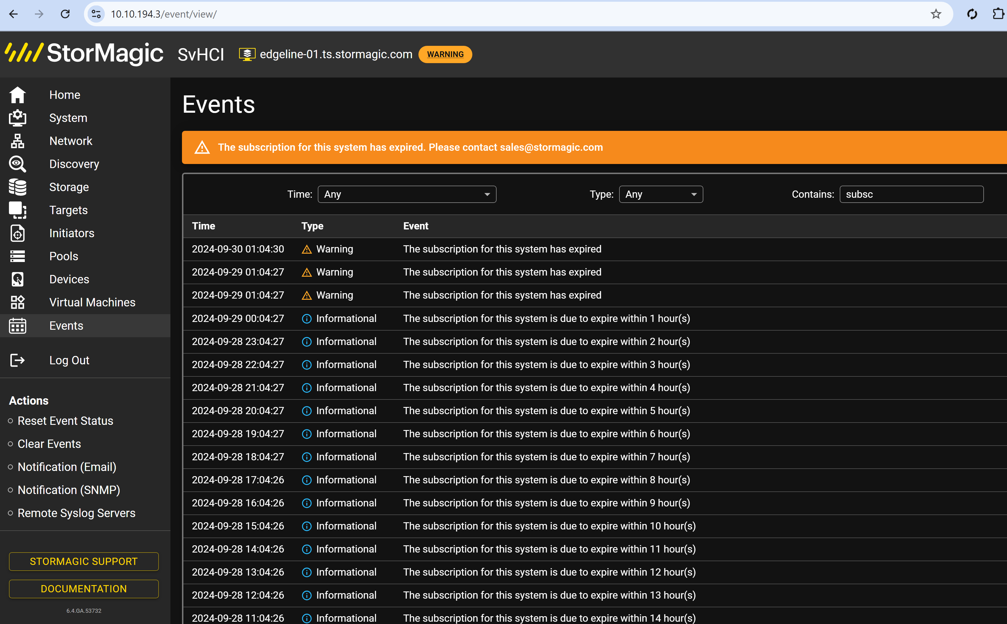The width and height of the screenshot is (1007, 624).
Task: Click the warning triangle in expired banner
Action: (x=202, y=147)
